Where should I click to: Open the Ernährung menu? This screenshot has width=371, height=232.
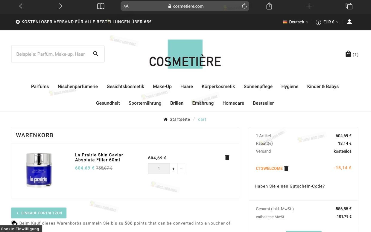click(203, 103)
